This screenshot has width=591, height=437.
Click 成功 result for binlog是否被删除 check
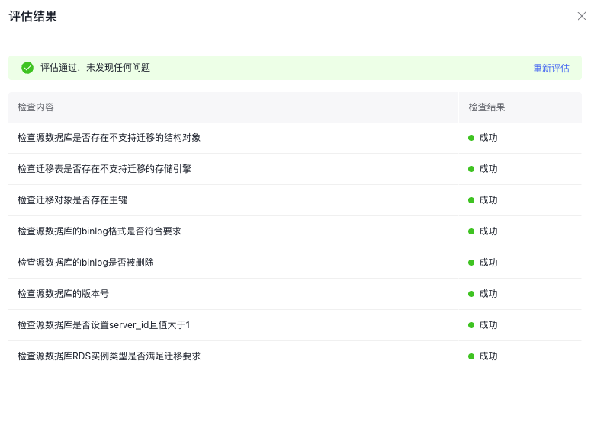click(488, 263)
